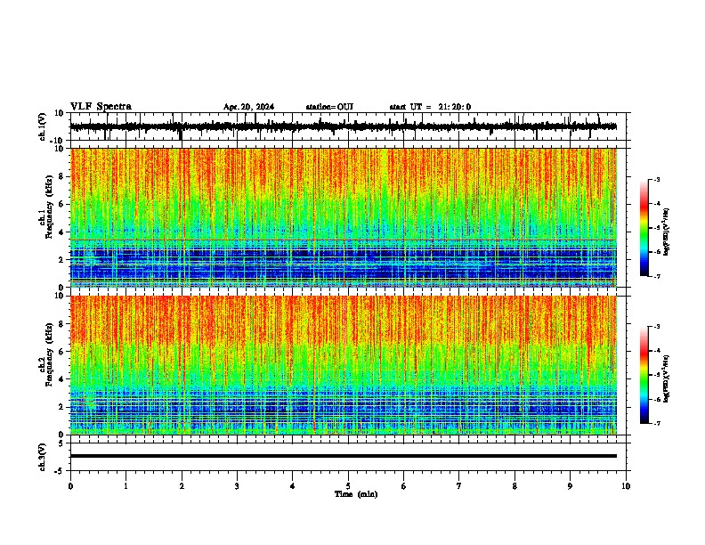This screenshot has height=545, width=705.
Task: Click the date label "Apr. 20, 2024"
Action: point(248,107)
